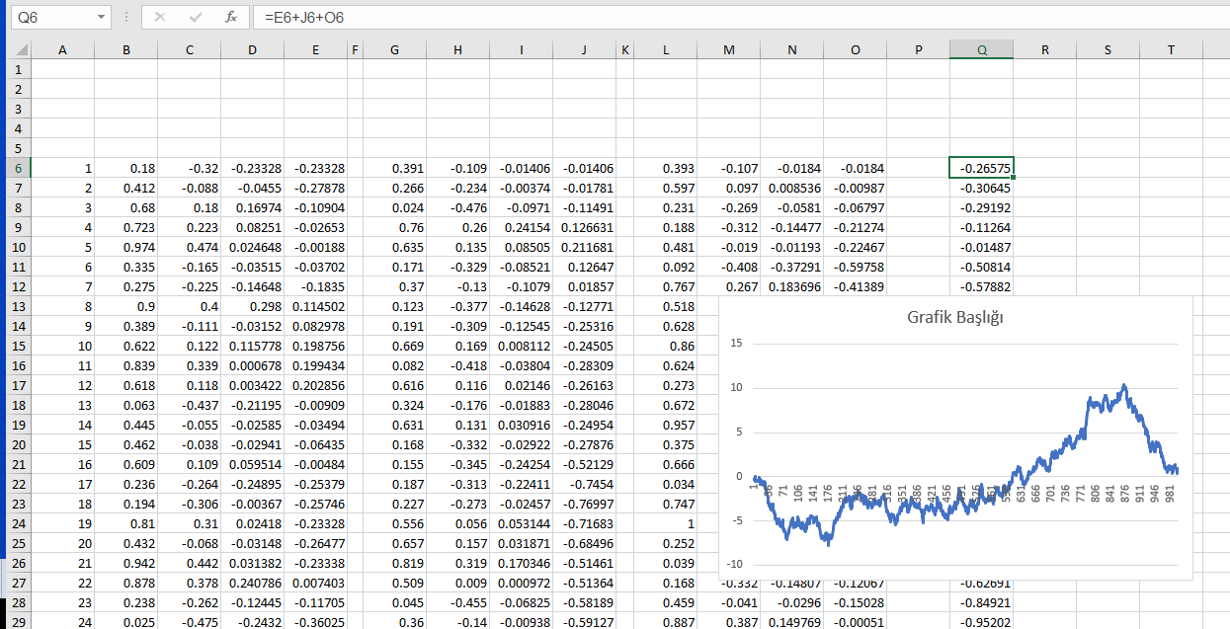The width and height of the screenshot is (1230, 629).
Task: Click the Select All corner triangle
Action: [x=22, y=50]
